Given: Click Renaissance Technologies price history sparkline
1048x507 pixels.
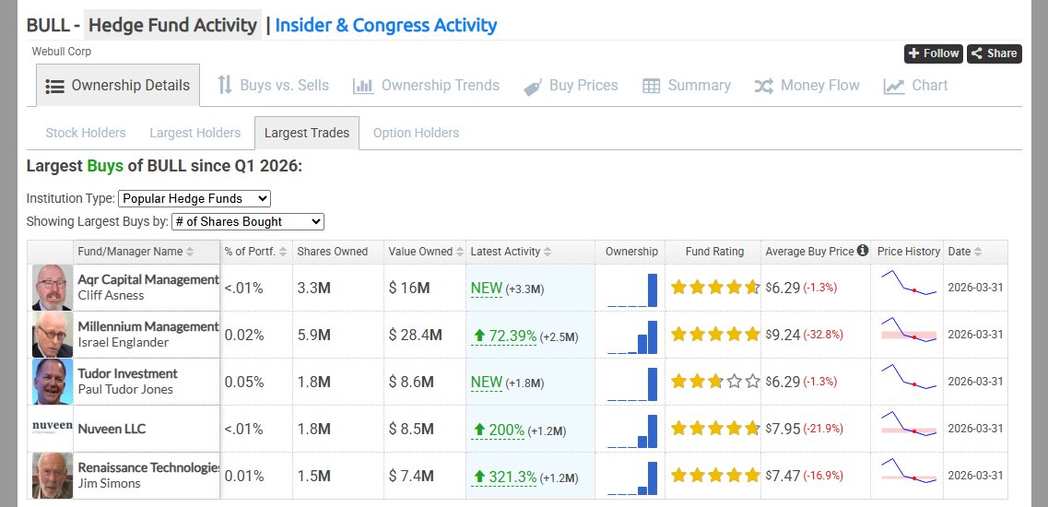Looking at the screenshot, I should (x=909, y=470).
